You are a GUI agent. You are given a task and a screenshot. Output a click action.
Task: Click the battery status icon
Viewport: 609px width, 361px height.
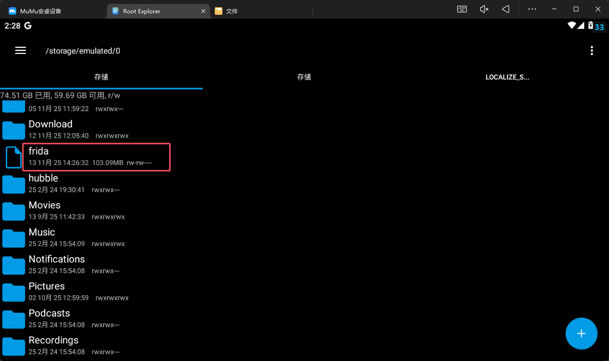(x=590, y=26)
